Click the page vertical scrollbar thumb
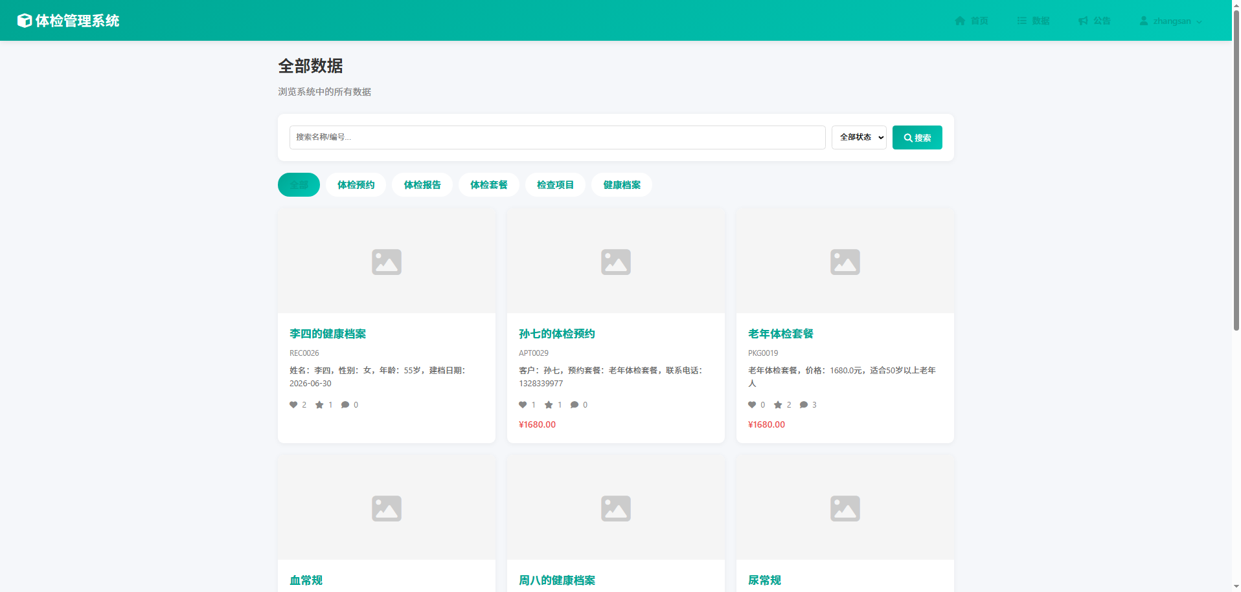 pyautogui.click(x=1236, y=170)
